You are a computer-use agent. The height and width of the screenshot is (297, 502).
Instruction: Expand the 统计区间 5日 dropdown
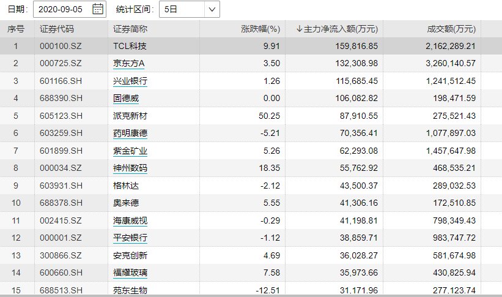[212, 9]
